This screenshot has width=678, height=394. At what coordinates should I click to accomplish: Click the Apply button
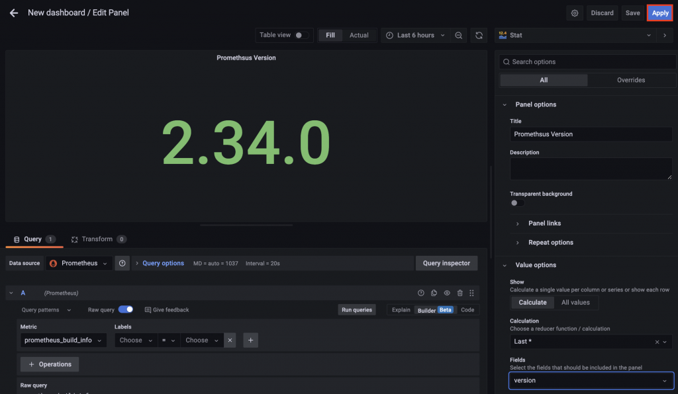(660, 13)
